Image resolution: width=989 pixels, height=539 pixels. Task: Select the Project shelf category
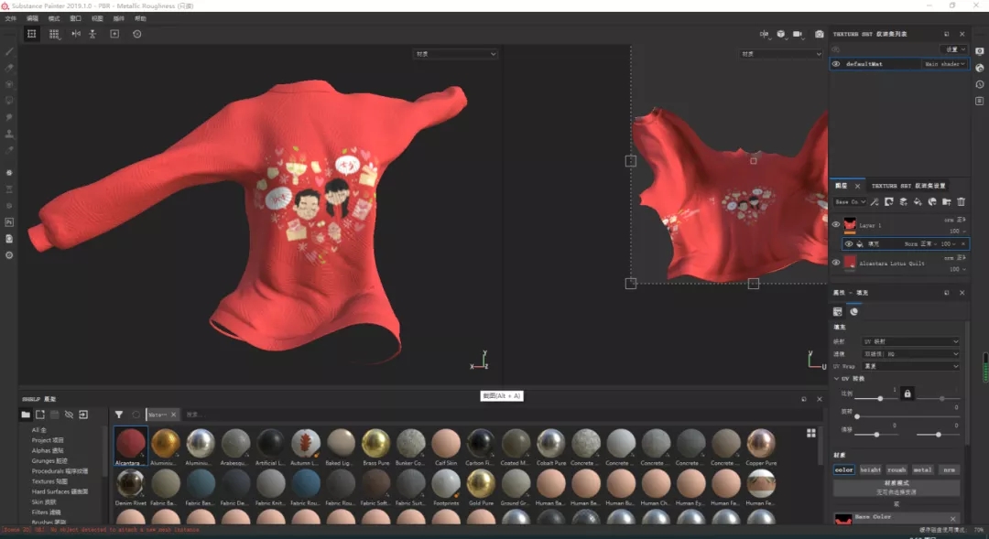(x=48, y=440)
